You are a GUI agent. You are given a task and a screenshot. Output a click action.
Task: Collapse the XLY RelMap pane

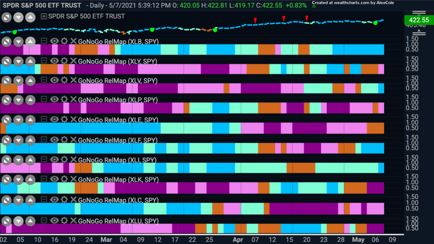tap(44, 61)
